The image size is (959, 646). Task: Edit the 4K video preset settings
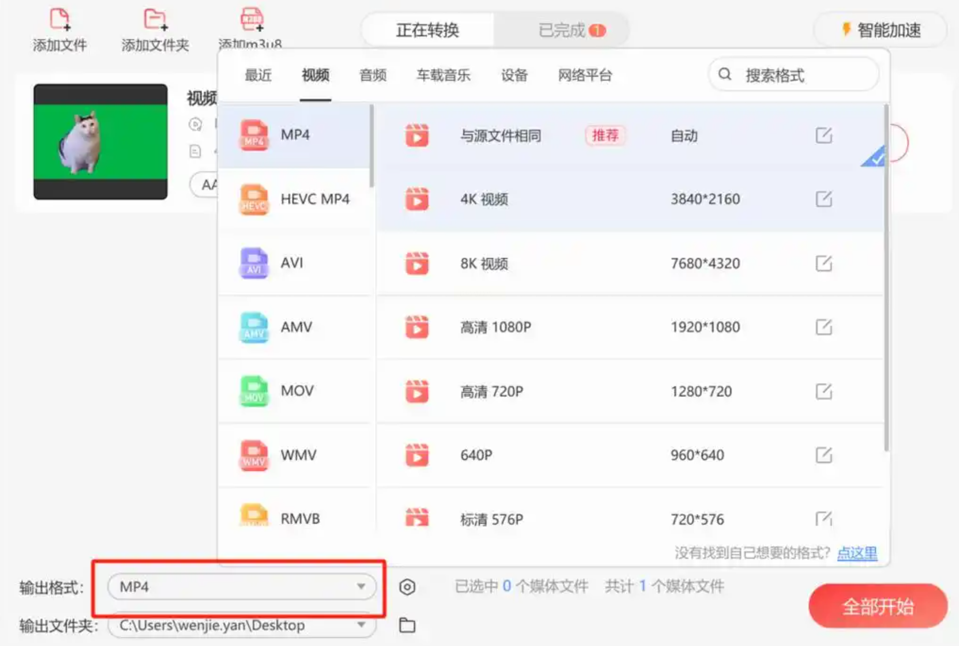[823, 199]
